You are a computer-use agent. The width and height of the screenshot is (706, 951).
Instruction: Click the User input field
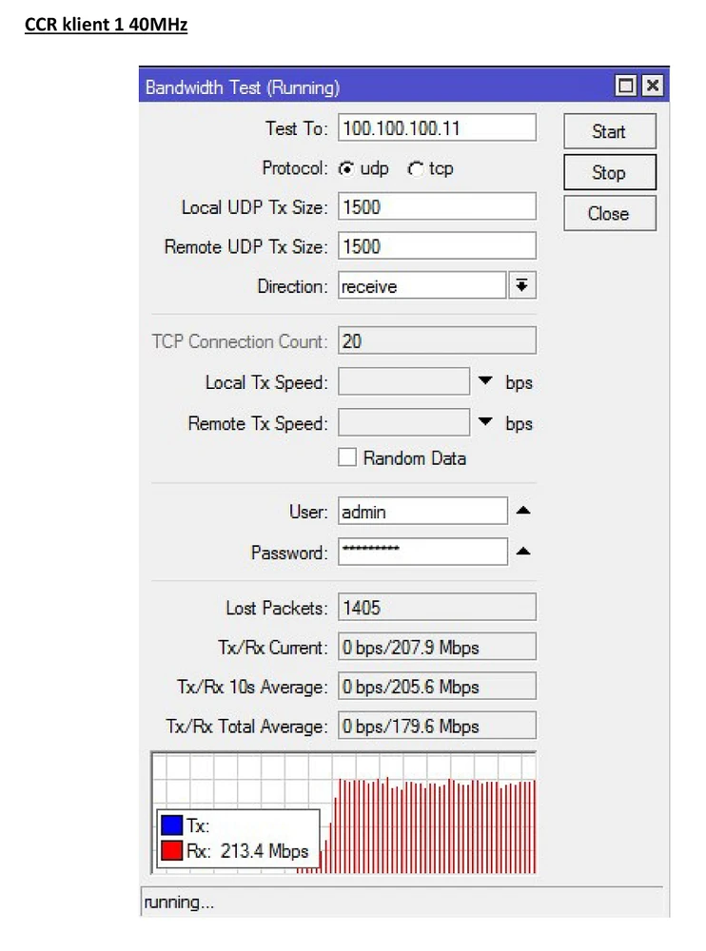pyautogui.click(x=422, y=512)
